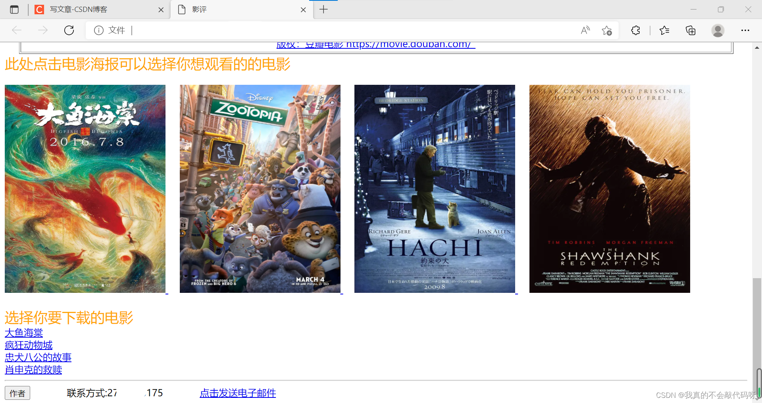Select the Shawshank Redemption poster
Viewport: 762px width, 403px height.
pyautogui.click(x=610, y=189)
